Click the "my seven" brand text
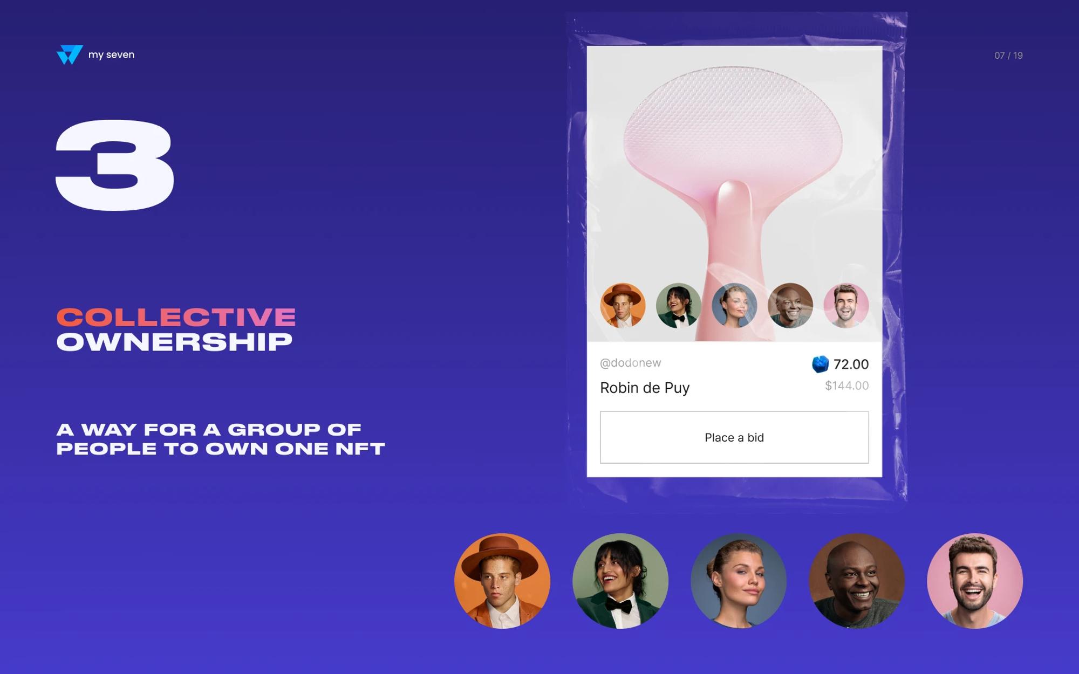1079x674 pixels. click(x=111, y=55)
